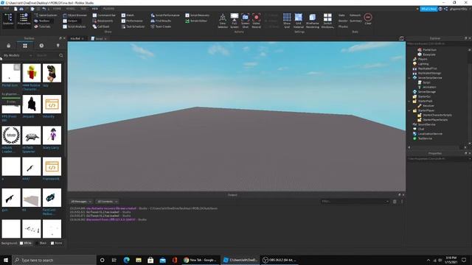Collapse the StarterPack tree node

409,102
